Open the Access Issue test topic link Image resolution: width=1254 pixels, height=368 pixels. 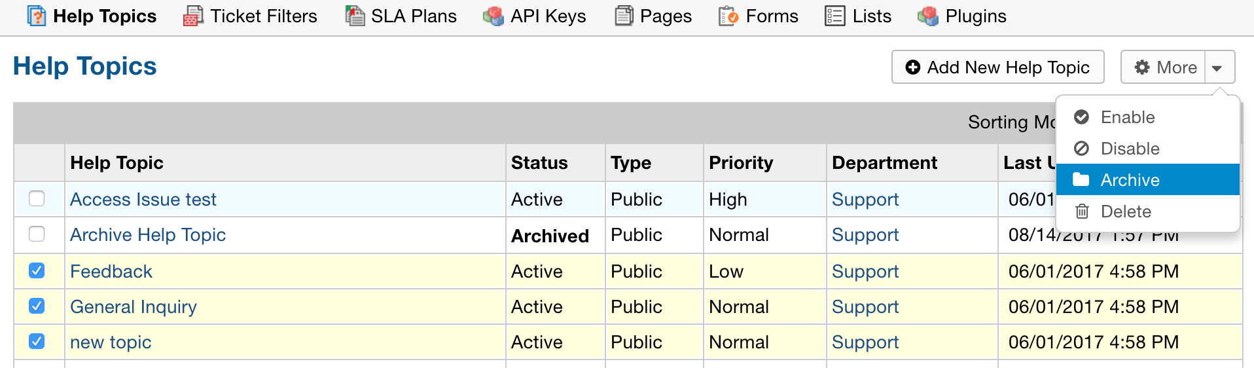(143, 199)
